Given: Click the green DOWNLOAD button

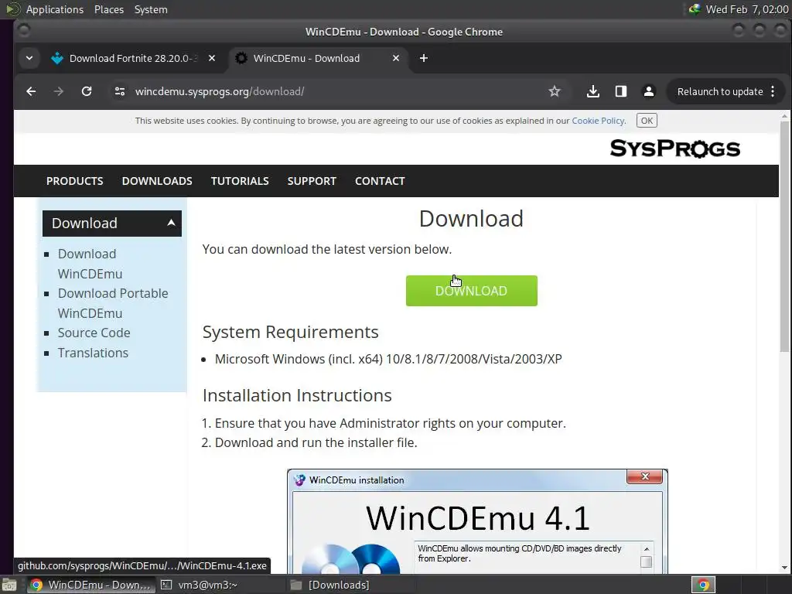Looking at the screenshot, I should [471, 291].
